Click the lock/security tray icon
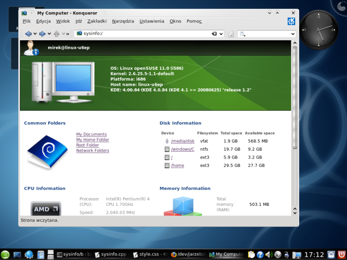 tap(287, 255)
